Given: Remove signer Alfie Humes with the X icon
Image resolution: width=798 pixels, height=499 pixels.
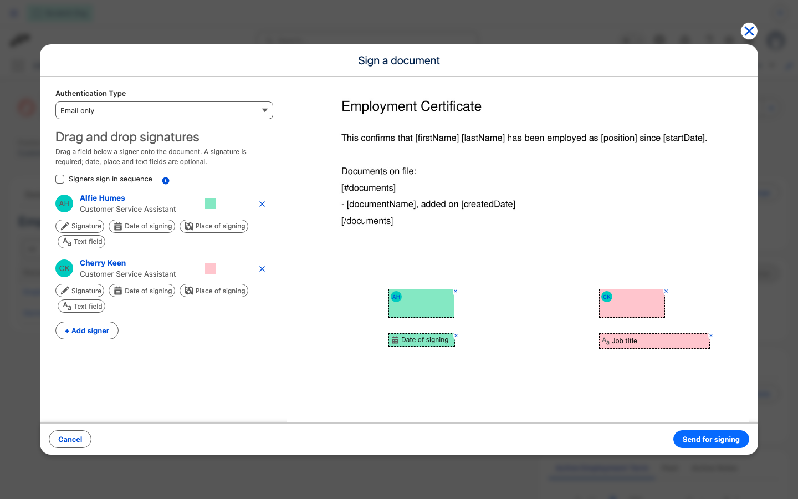Looking at the screenshot, I should (262, 204).
